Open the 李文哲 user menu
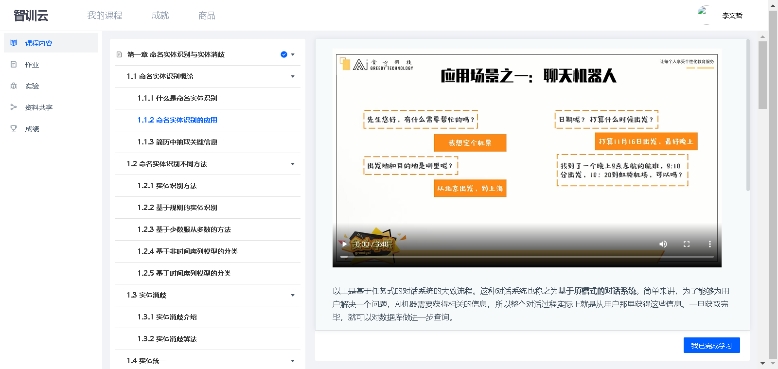The height and width of the screenshot is (369, 778). point(732,16)
